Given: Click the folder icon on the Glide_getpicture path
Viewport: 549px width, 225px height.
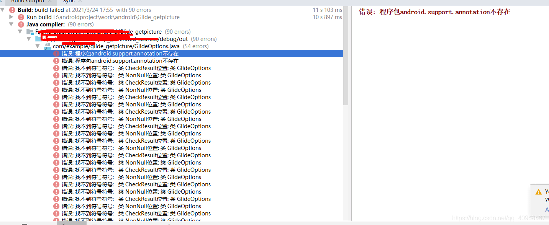Looking at the screenshot, I should point(30,31).
